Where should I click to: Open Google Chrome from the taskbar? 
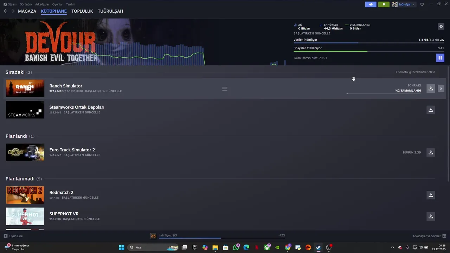click(288, 247)
